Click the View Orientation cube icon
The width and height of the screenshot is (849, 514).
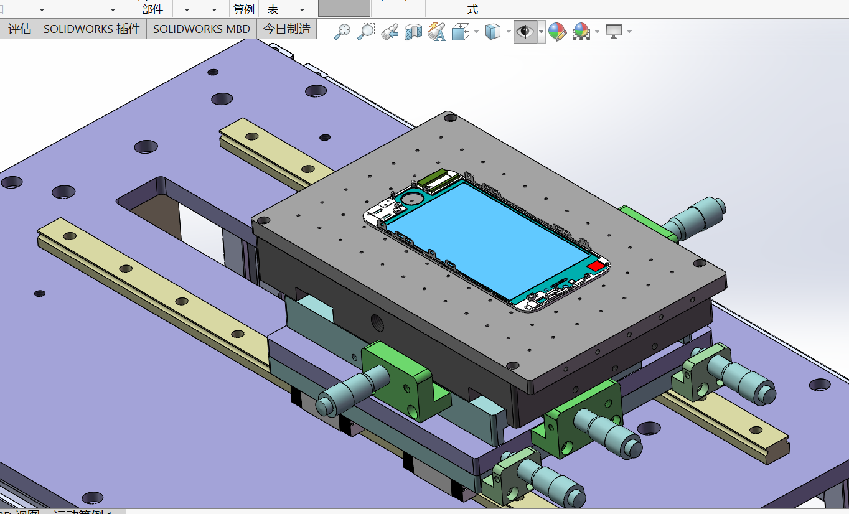[460, 31]
